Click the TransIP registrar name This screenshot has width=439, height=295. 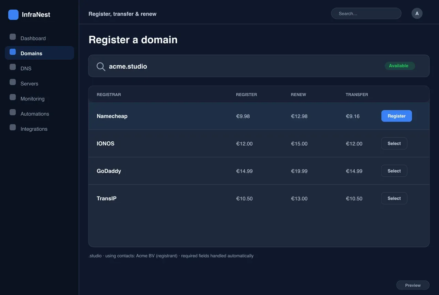click(x=106, y=198)
